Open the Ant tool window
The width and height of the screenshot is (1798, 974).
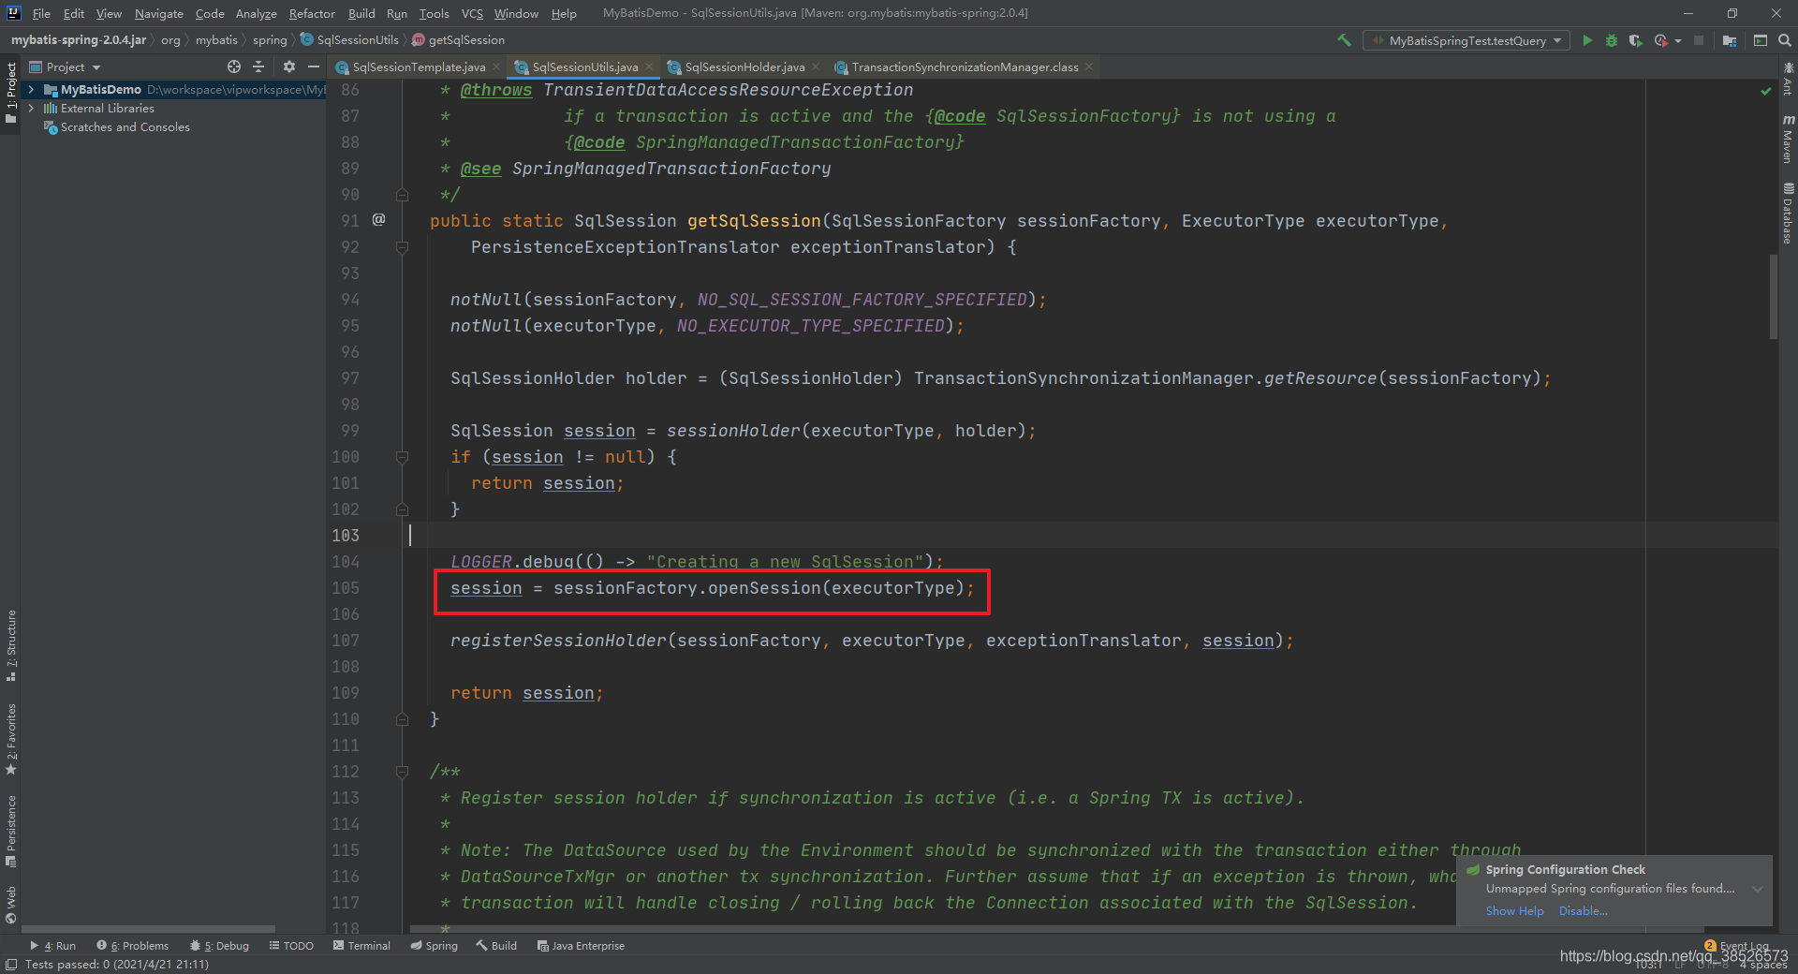(1788, 79)
